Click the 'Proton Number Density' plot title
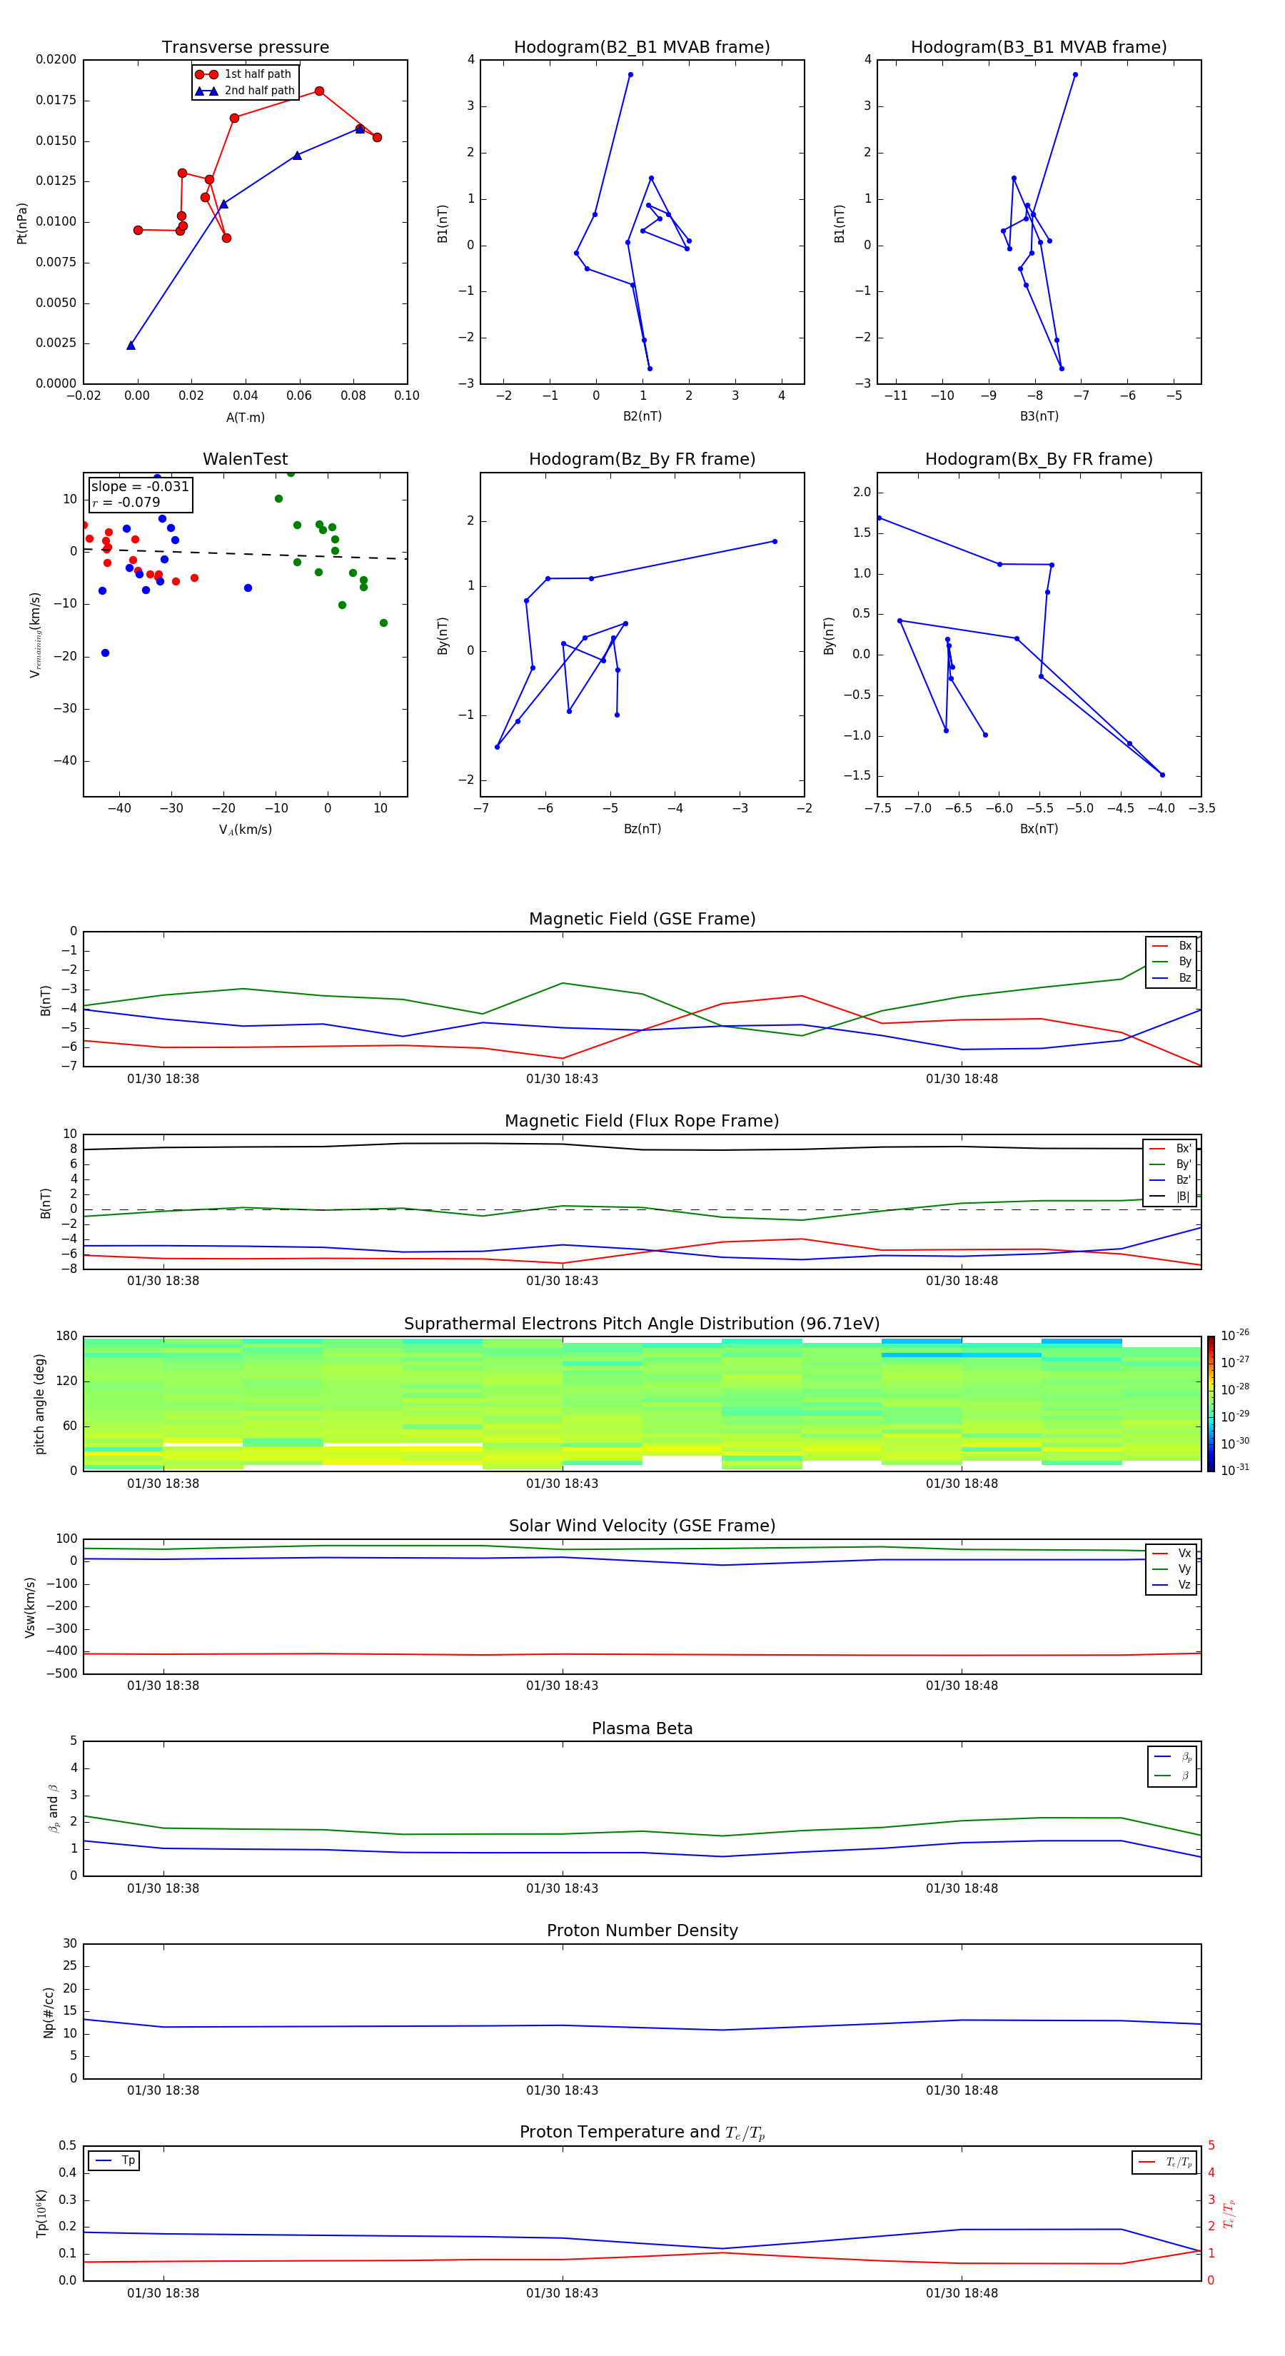Screen dimensions: 1285x2356 click(642, 1930)
